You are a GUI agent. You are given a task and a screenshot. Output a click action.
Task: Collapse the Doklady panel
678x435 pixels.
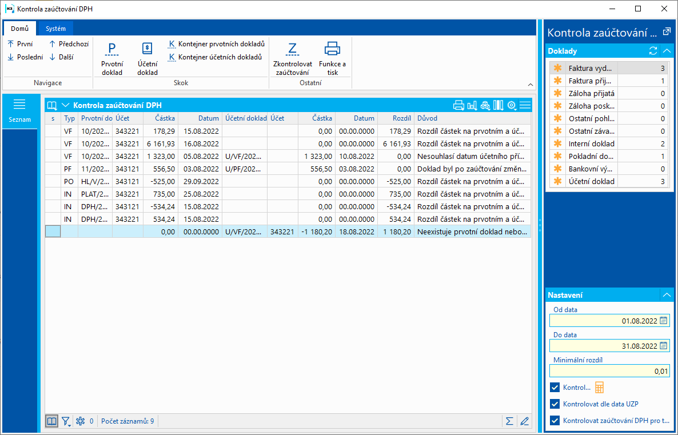(x=666, y=51)
